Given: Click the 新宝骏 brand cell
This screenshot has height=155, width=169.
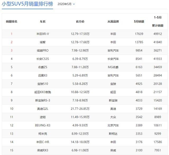Looking at the screenshot, I should click(x=113, y=100).
